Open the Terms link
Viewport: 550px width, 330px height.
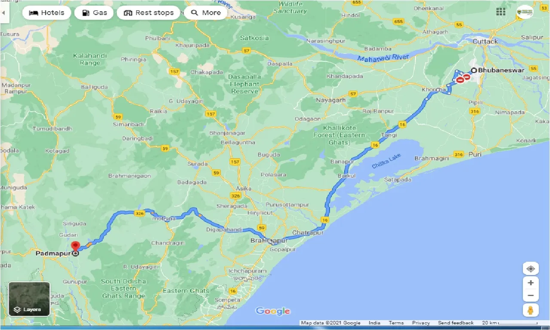(x=396, y=323)
